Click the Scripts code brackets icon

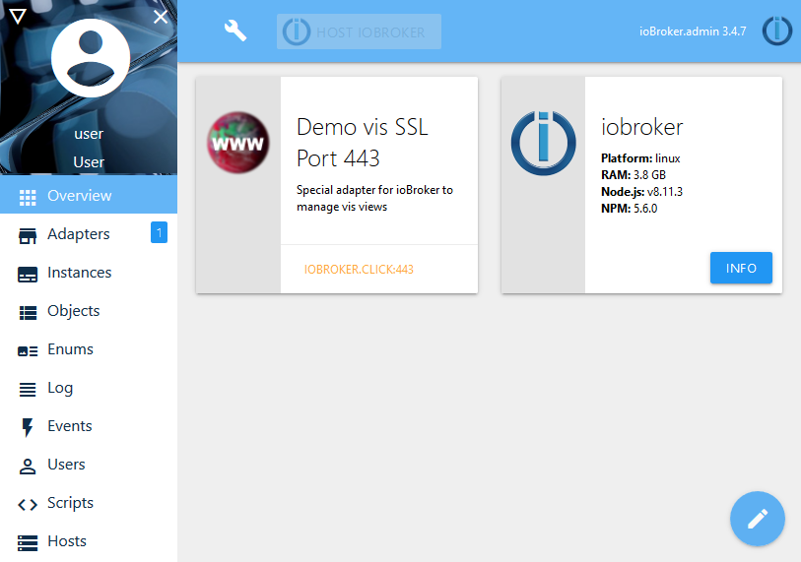coord(28,505)
